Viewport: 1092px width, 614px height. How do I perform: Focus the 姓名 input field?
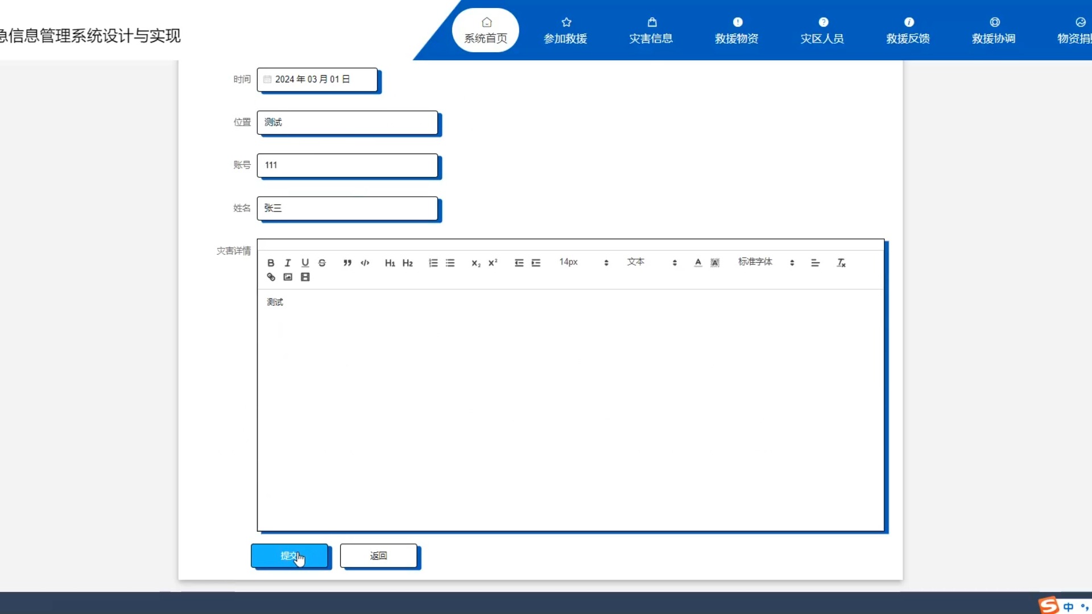tap(348, 208)
